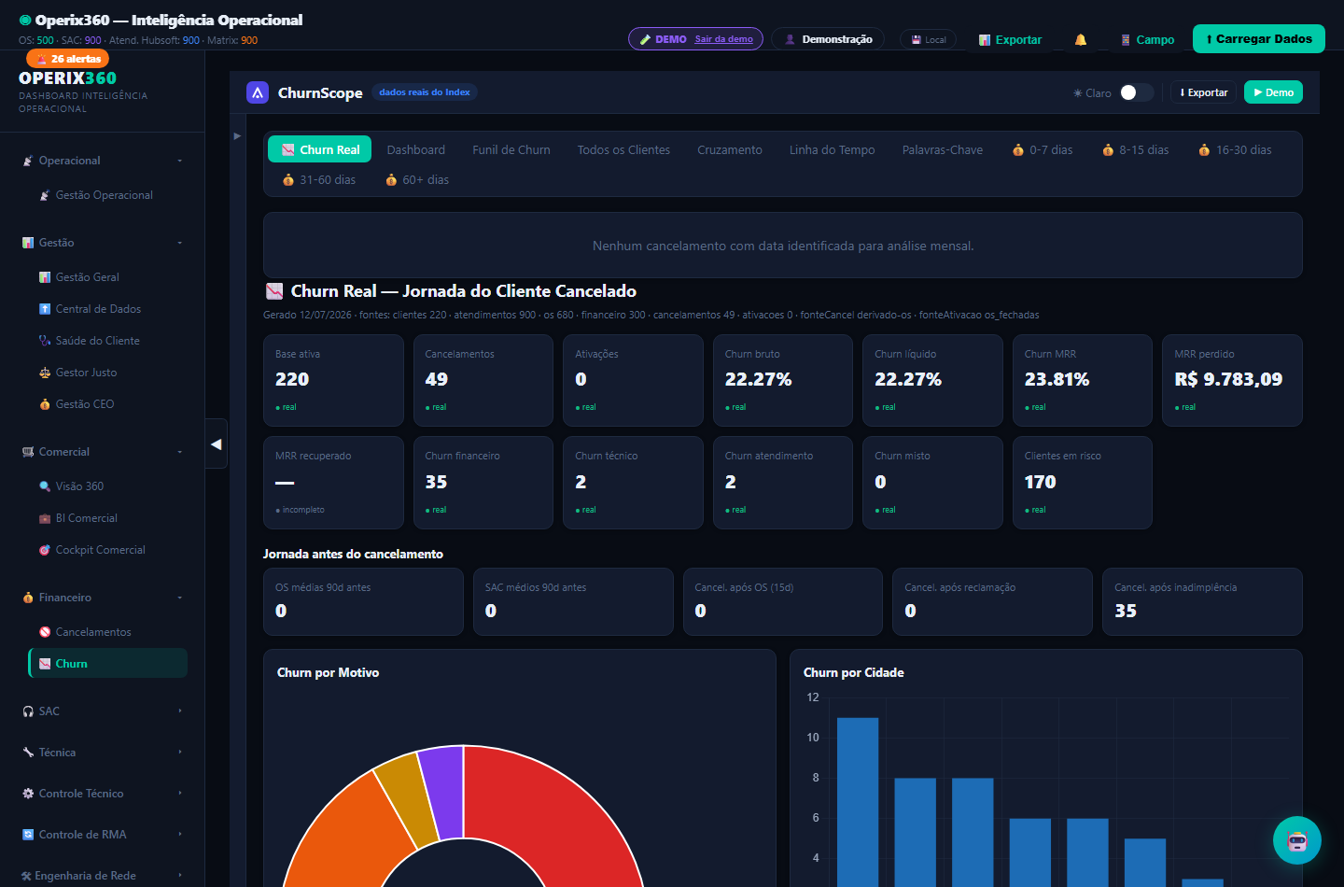The width and height of the screenshot is (1344, 887).
Task: Open the chatbot assistant icon
Action: (x=1297, y=840)
